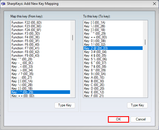The image size is (159, 130).
Task: Choose Key: 6 ^ (00_07) in To list
Action: pos(113,63)
